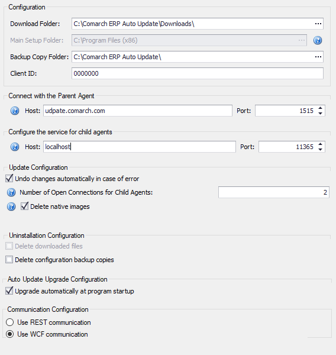Enable Delete configuration backup copies
336x355 pixels.
[9, 260]
